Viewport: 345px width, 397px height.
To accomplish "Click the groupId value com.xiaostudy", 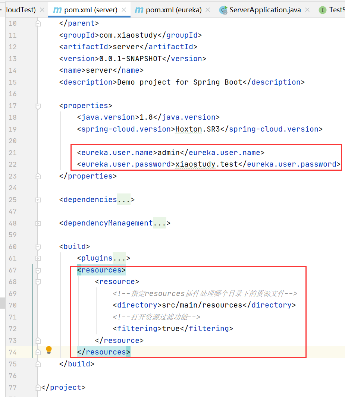I will [128, 35].
